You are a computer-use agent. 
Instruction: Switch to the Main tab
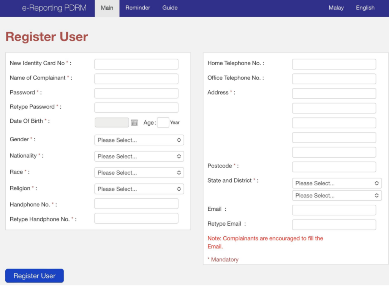[107, 8]
